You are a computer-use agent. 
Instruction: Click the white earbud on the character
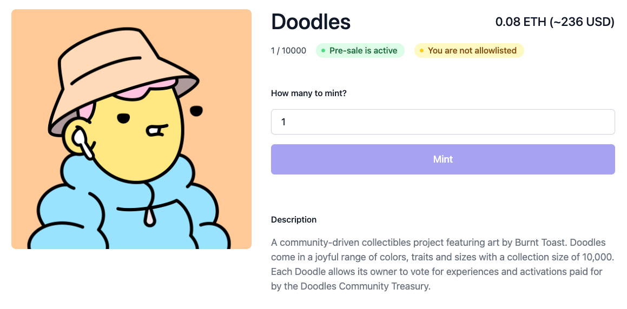82,143
